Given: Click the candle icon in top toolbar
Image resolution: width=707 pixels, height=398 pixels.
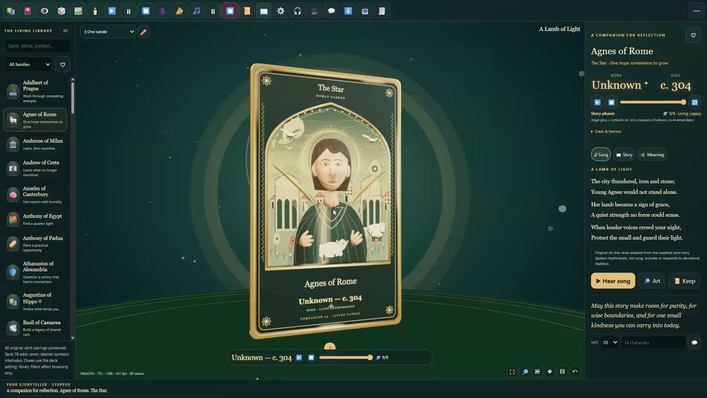Looking at the screenshot, I should (95, 11).
